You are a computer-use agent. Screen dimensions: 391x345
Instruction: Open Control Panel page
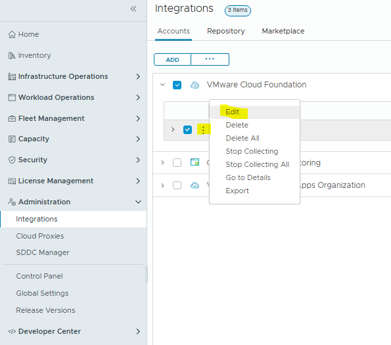pyautogui.click(x=39, y=276)
